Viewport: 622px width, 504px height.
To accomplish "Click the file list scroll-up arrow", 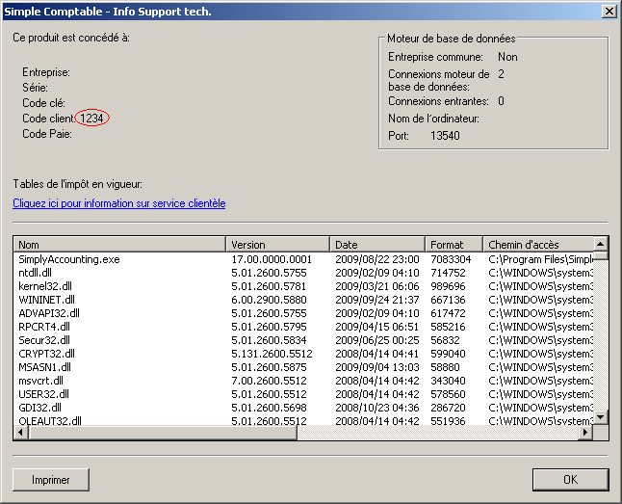I will click(x=601, y=244).
